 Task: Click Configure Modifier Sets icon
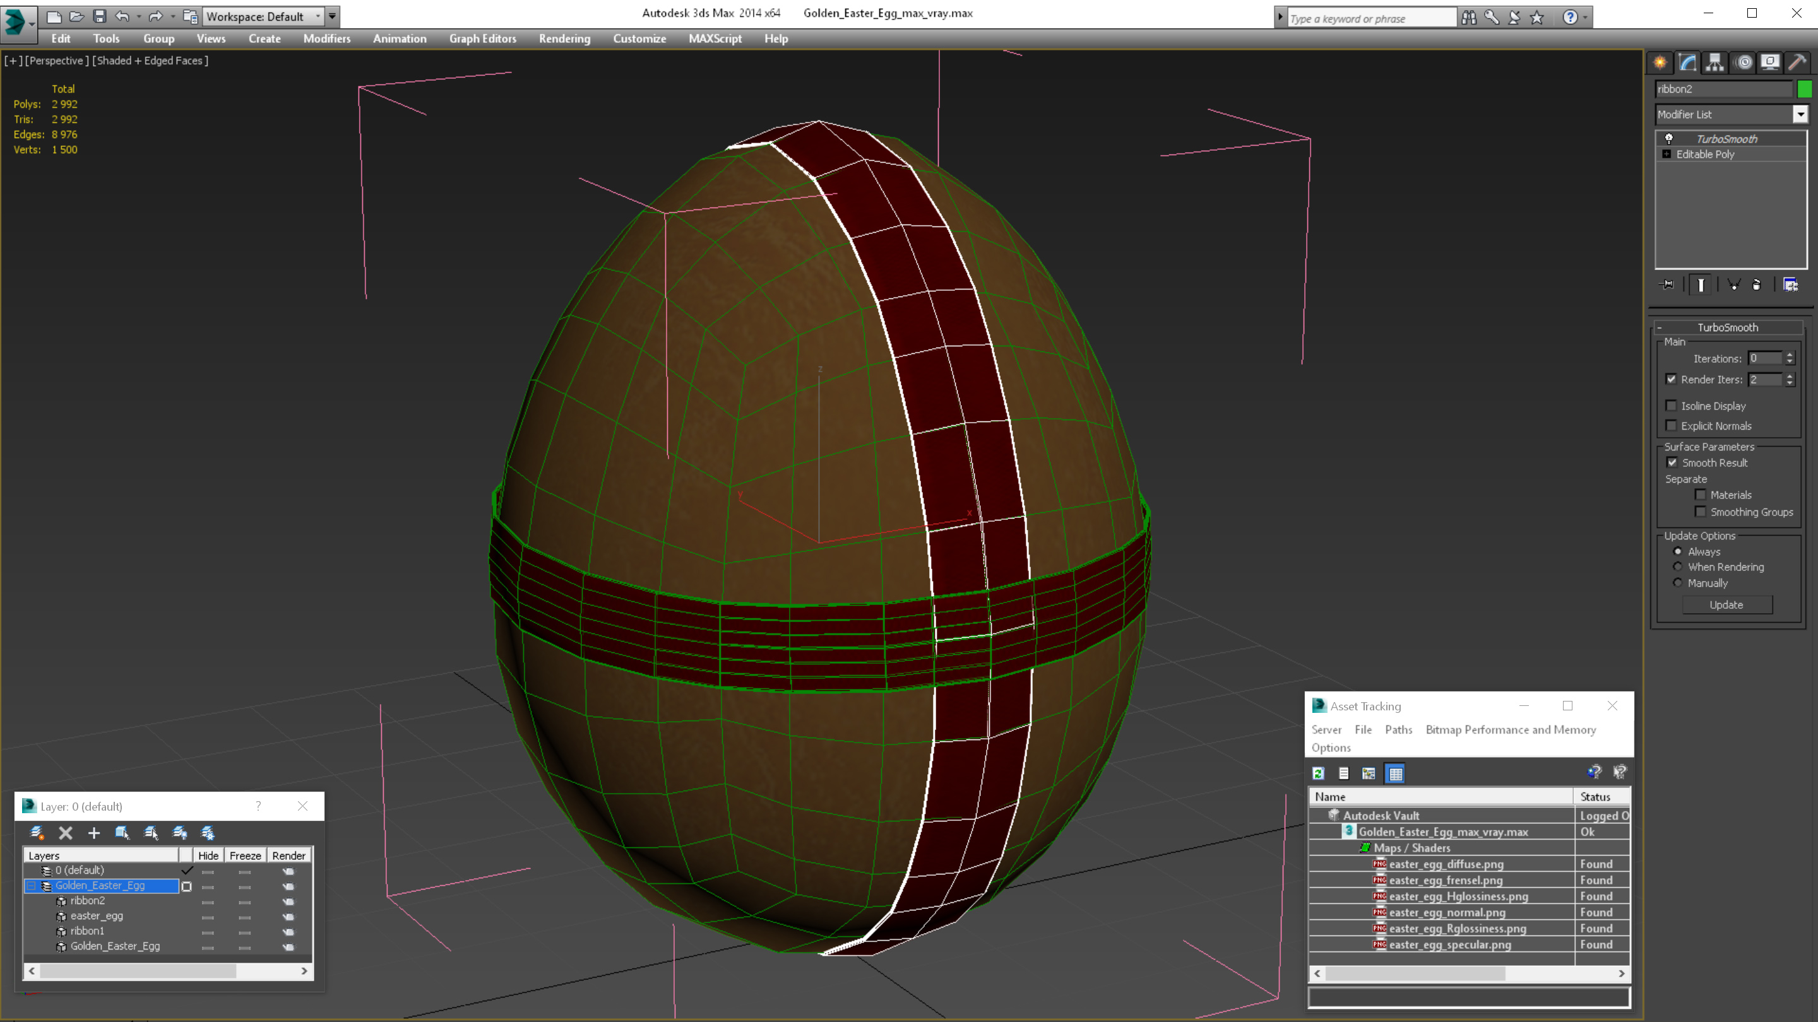click(1790, 285)
